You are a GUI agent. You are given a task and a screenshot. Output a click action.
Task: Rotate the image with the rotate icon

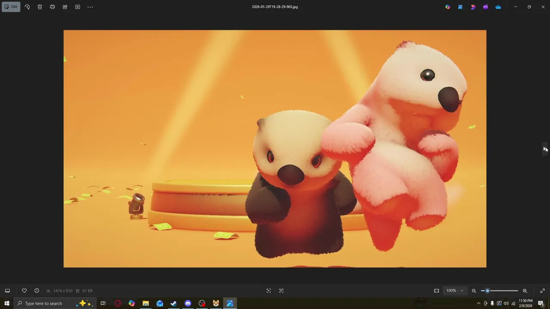(27, 7)
